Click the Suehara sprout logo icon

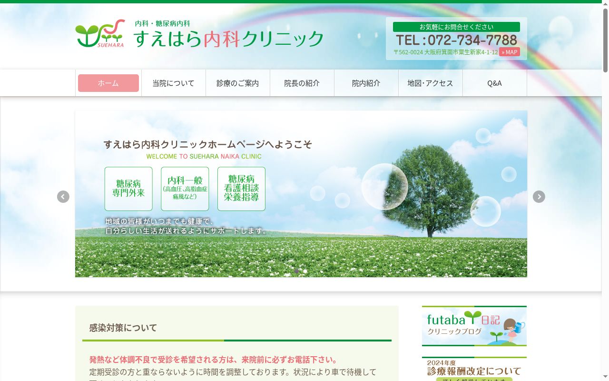pyautogui.click(x=100, y=33)
